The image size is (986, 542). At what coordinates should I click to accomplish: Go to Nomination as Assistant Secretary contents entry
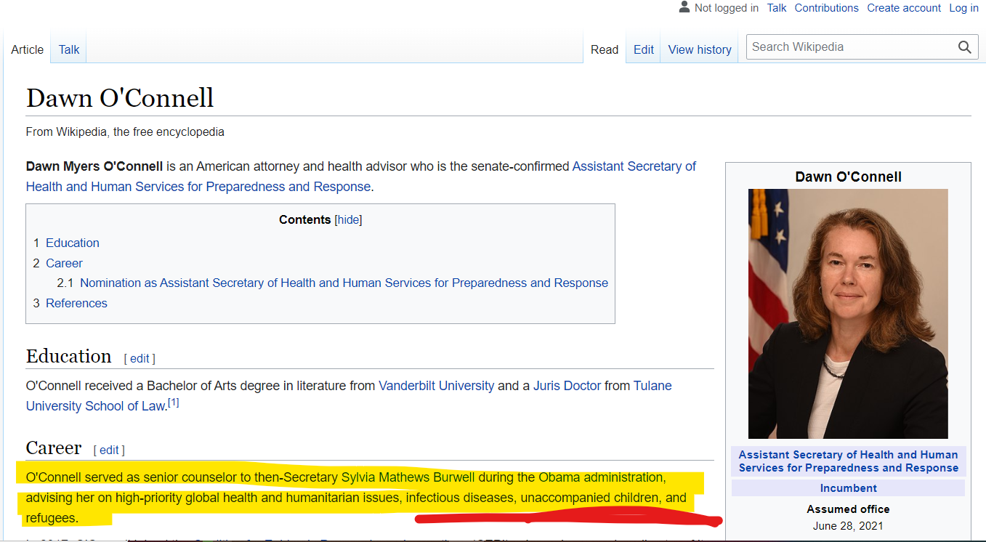(x=344, y=283)
